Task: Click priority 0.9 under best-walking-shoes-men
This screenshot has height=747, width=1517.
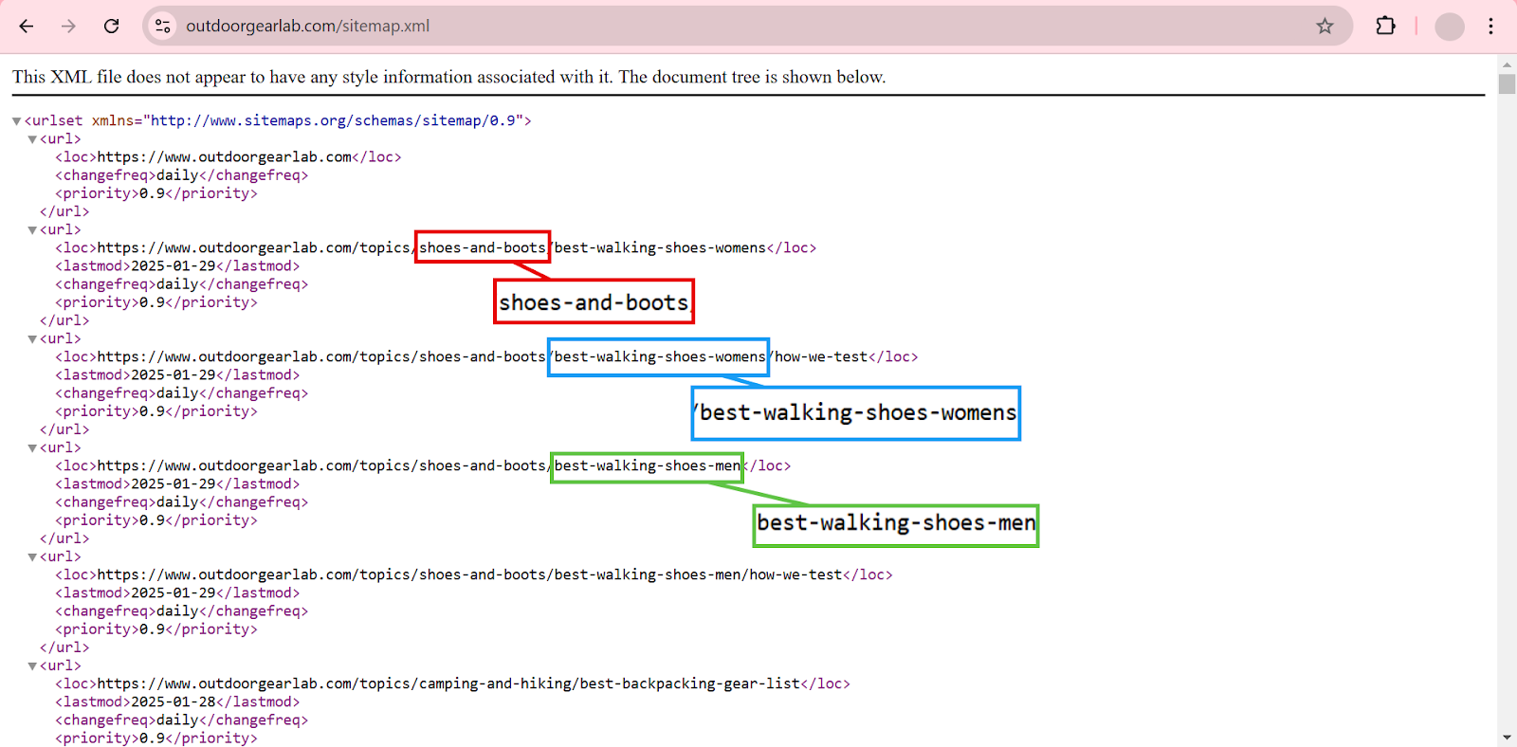Action: [x=156, y=520]
